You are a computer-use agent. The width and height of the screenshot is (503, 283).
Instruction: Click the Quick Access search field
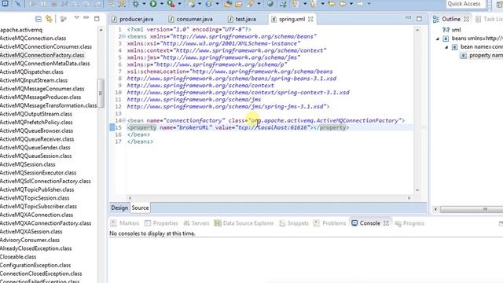pos(465,4)
